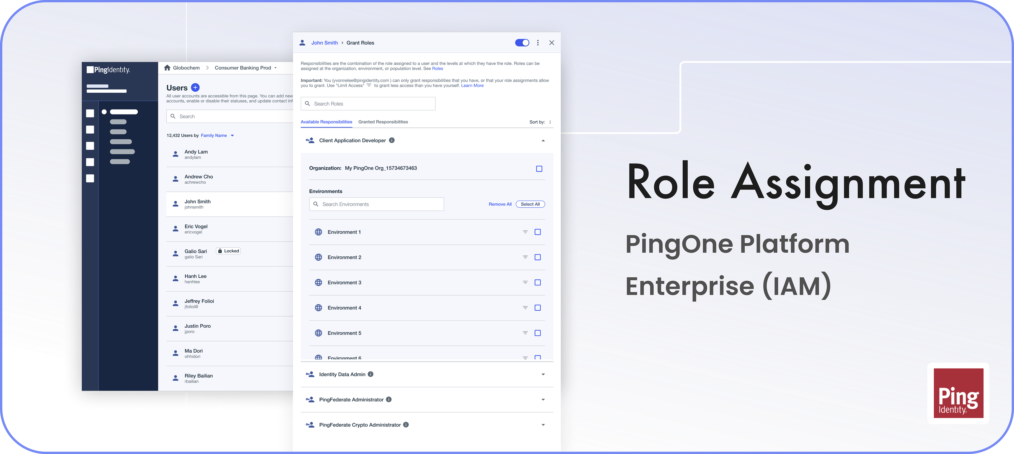Open Sort by options menu

tap(550, 122)
